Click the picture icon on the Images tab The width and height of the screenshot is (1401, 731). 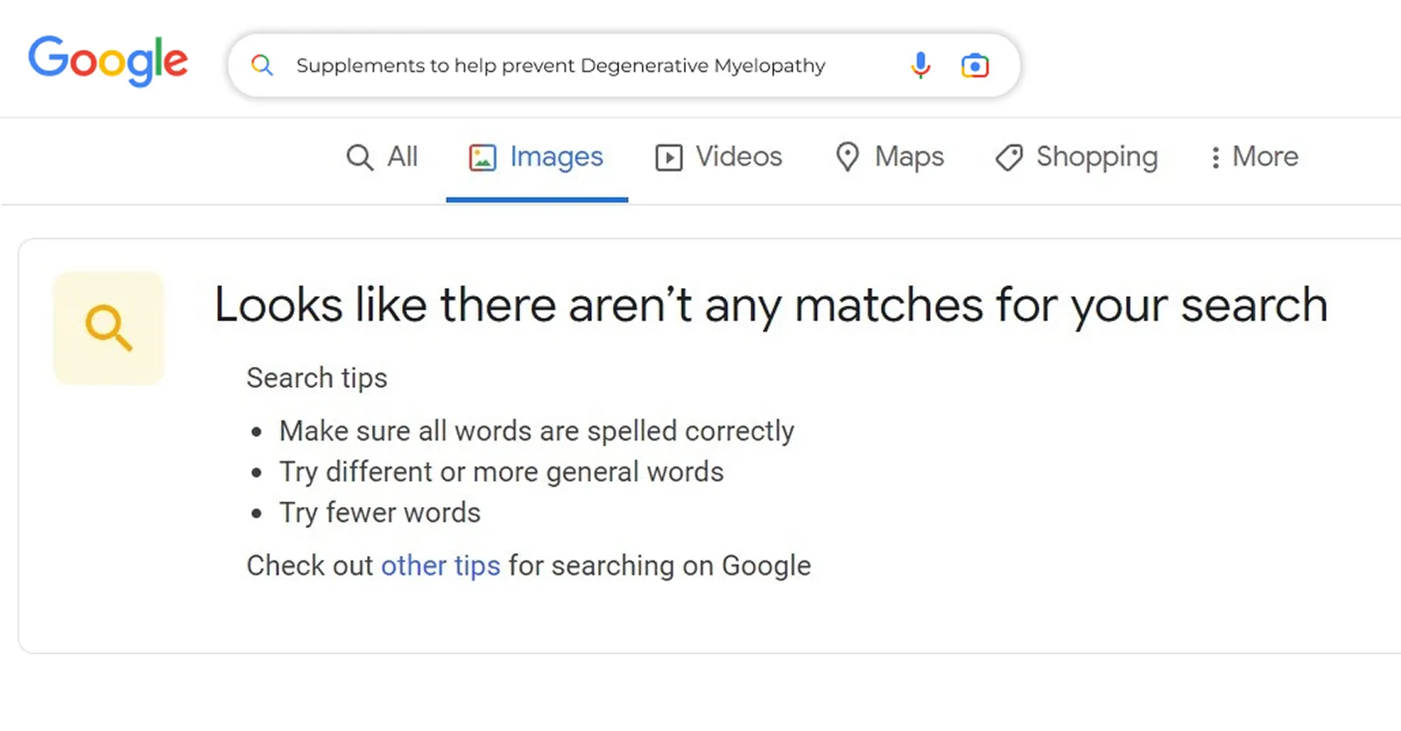click(482, 158)
